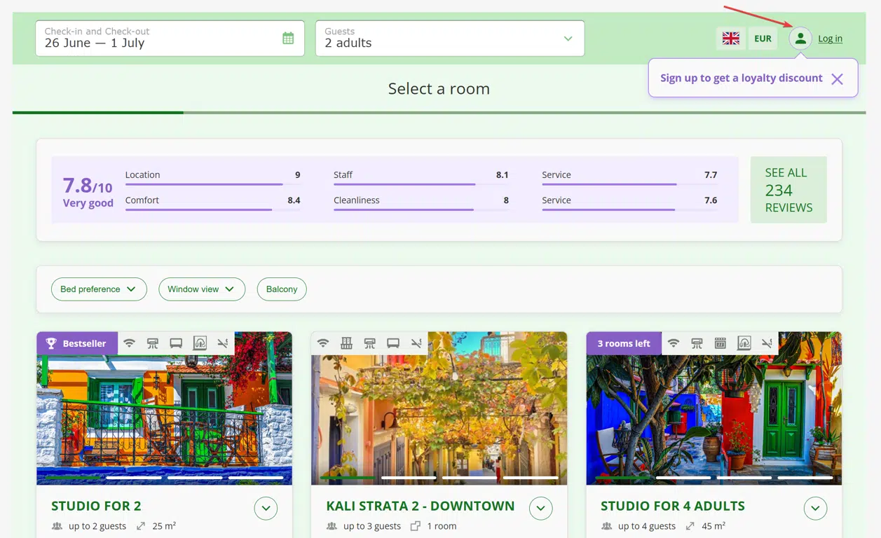The width and height of the screenshot is (881, 538).
Task: Jump to second slide on Studio for 2 carousel
Action: 134,478
